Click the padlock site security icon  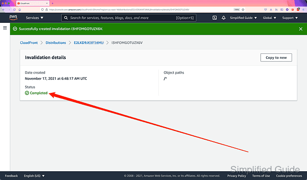click(x=46, y=10)
